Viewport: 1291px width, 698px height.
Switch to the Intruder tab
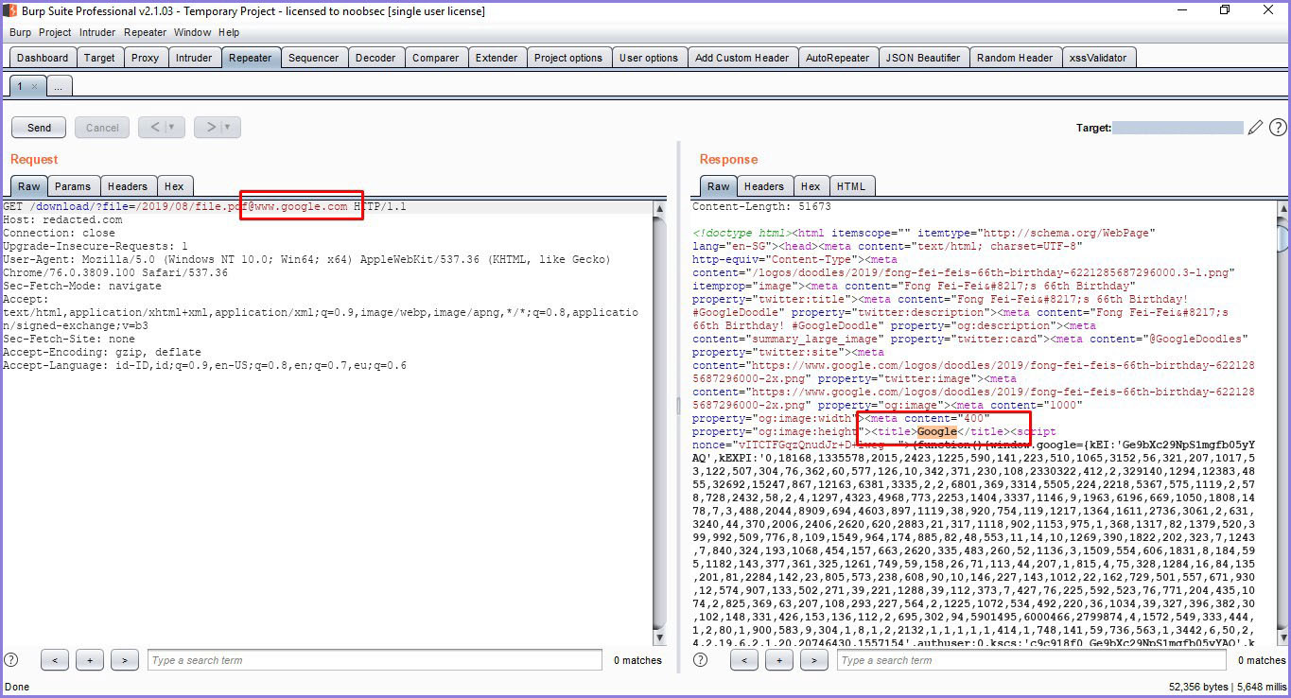point(194,57)
